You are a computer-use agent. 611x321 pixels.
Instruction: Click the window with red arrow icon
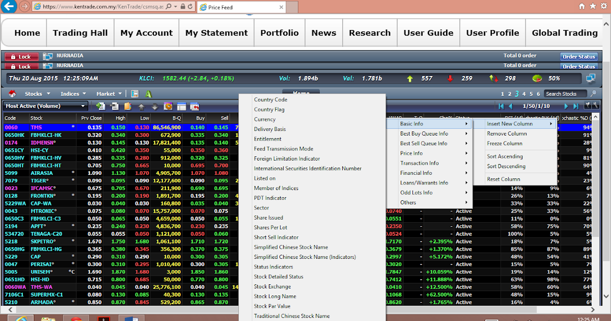195,106
